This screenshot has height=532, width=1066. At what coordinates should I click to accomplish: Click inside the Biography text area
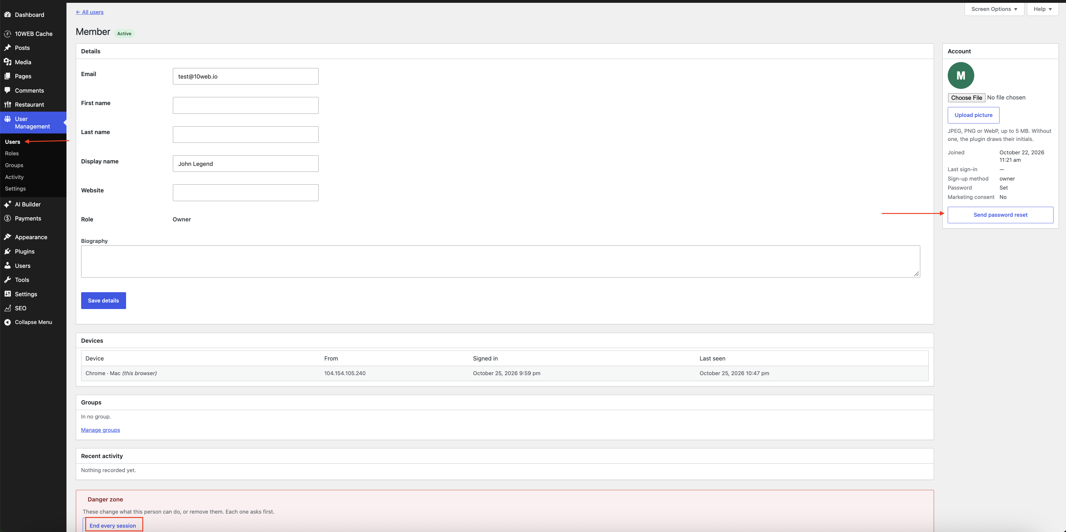pyautogui.click(x=500, y=261)
